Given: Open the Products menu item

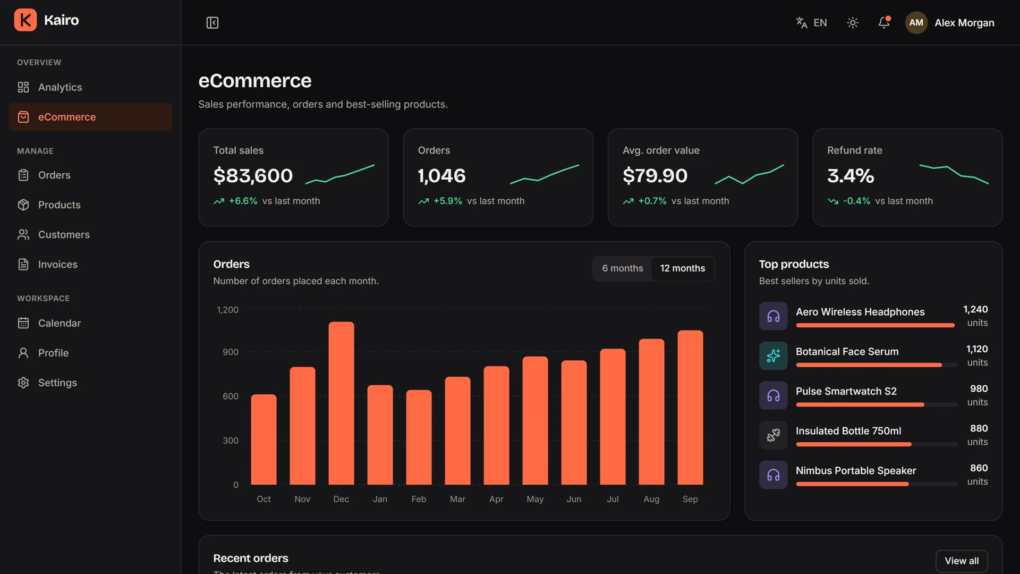Looking at the screenshot, I should 90,205.
